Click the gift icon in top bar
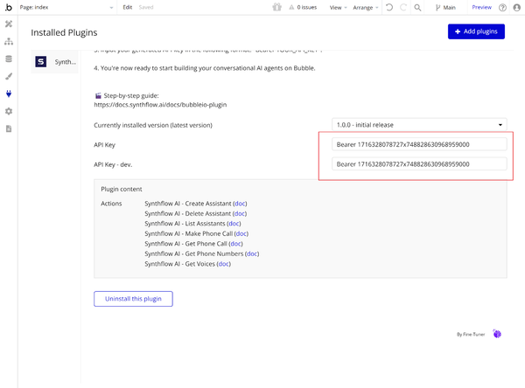525x388 pixels. pyautogui.click(x=277, y=7)
